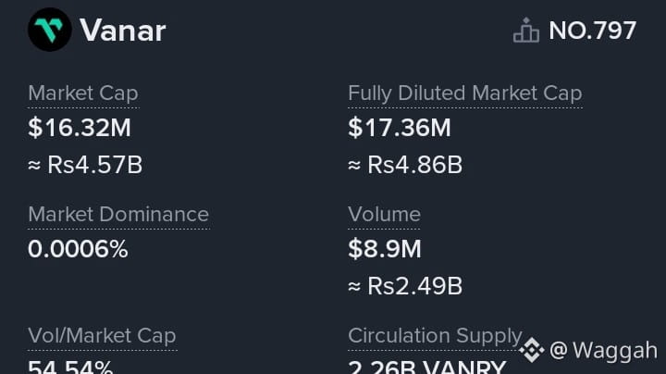This screenshot has width=666, height=374.
Task: Click the Rs4.57B converted market cap
Action: tap(85, 166)
